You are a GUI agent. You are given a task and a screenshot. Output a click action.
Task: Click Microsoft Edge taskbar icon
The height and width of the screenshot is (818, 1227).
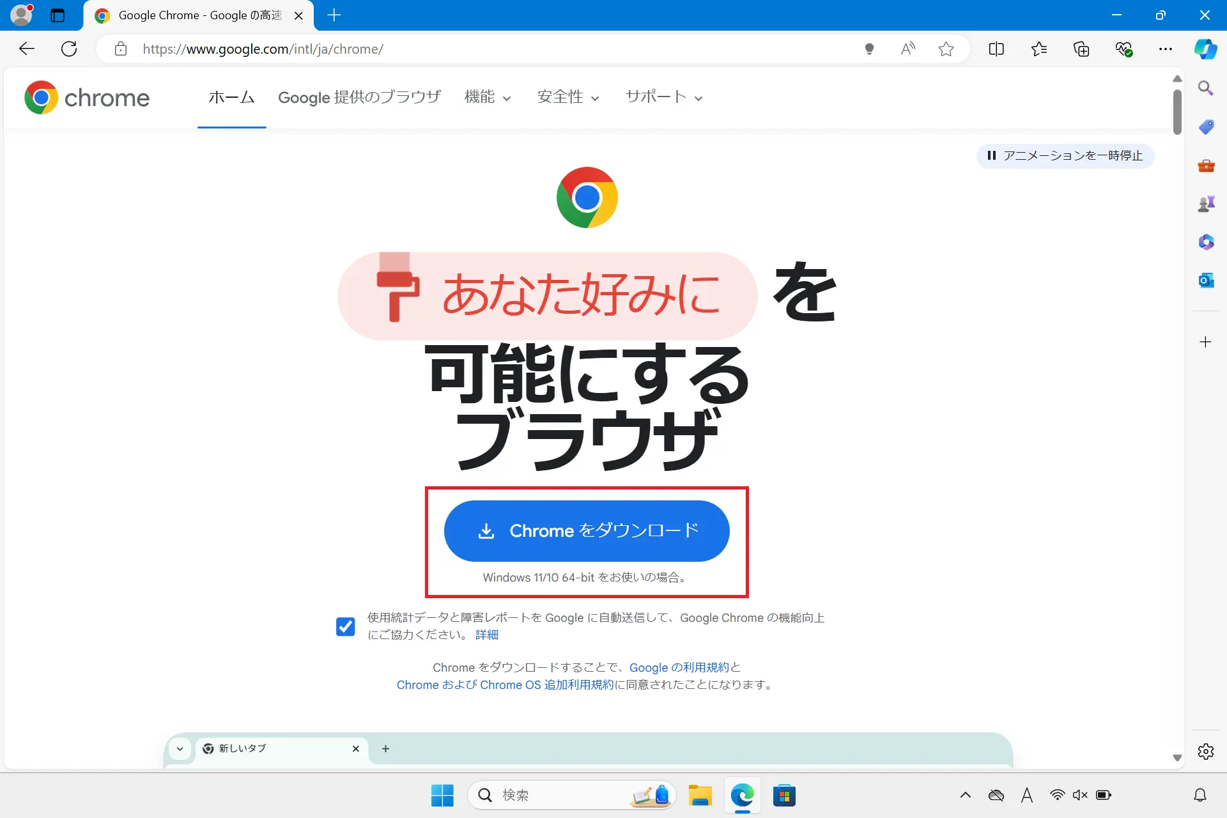(x=742, y=795)
